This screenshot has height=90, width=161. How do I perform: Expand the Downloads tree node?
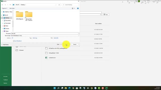[3, 23]
